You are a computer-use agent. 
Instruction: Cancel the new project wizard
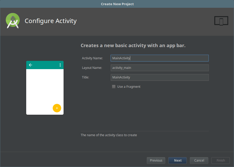coord(199,161)
